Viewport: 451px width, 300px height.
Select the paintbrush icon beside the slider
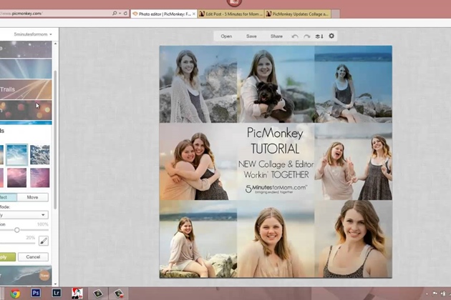point(43,241)
